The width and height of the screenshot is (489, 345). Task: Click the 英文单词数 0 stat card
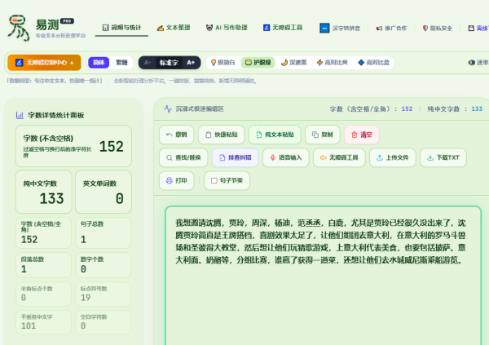coord(104,192)
